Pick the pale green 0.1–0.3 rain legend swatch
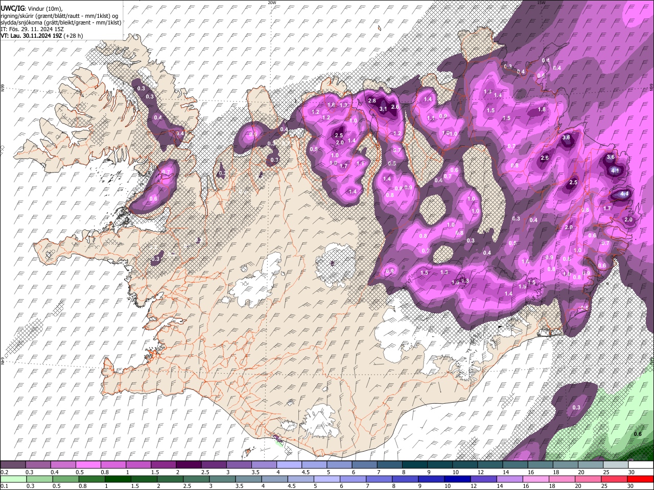 (x=14, y=479)
